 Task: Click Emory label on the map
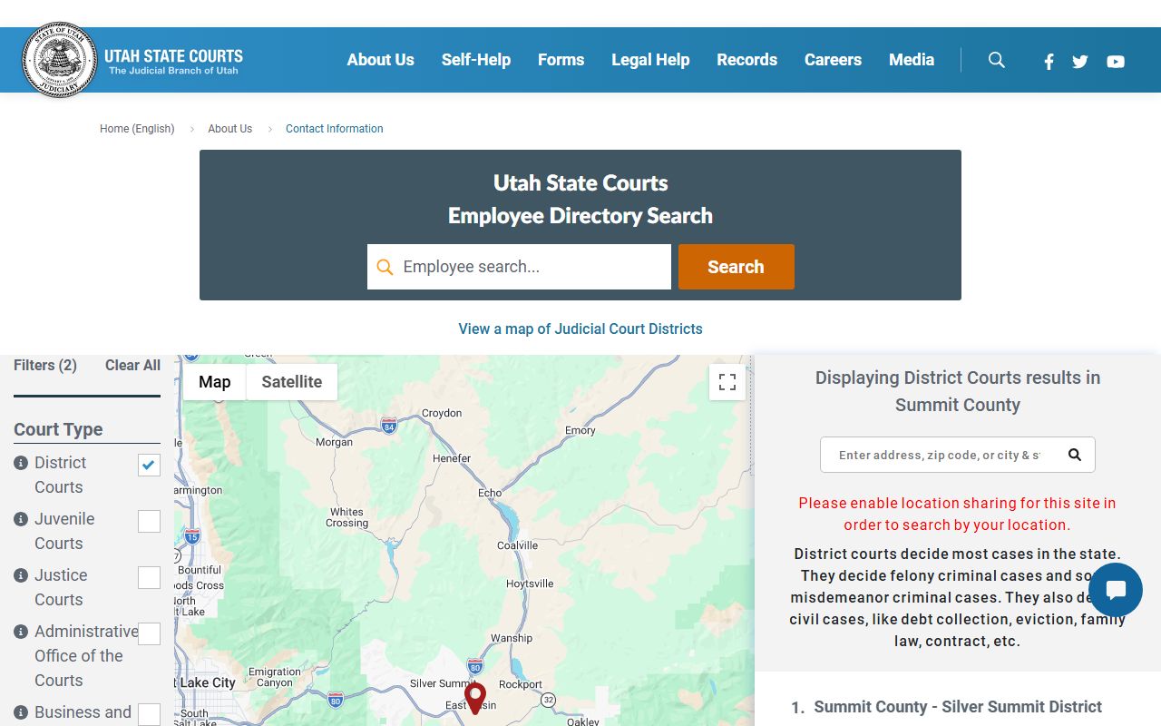[580, 430]
